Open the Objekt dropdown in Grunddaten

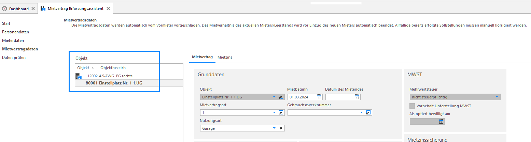274,97
